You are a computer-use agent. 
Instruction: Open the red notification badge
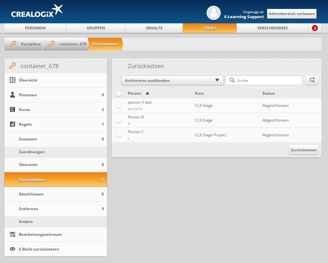click(x=315, y=28)
